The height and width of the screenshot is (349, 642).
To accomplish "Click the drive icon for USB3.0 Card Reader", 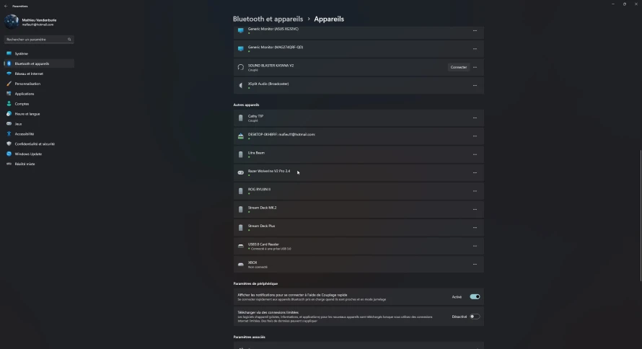I will 241,246.
